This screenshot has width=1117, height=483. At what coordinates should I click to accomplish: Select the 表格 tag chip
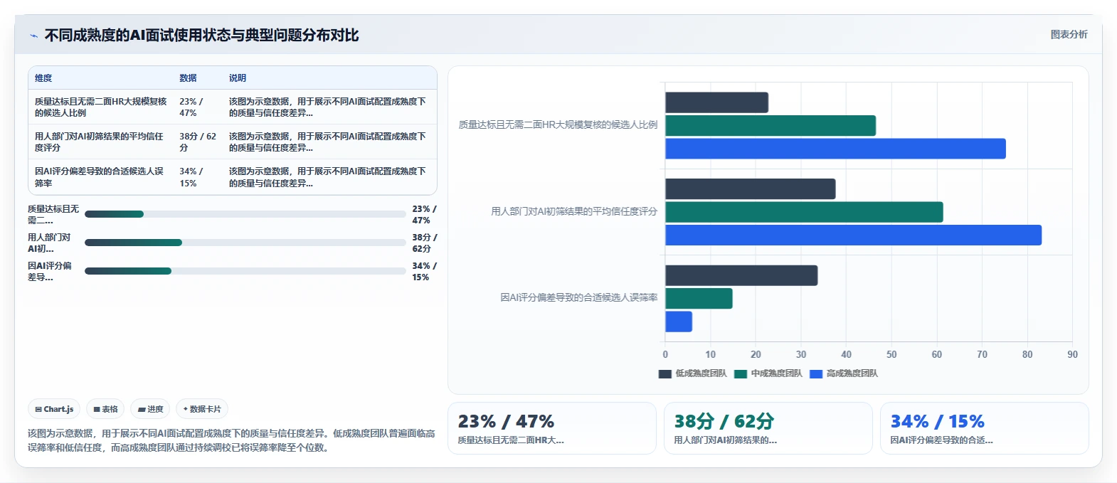105,409
